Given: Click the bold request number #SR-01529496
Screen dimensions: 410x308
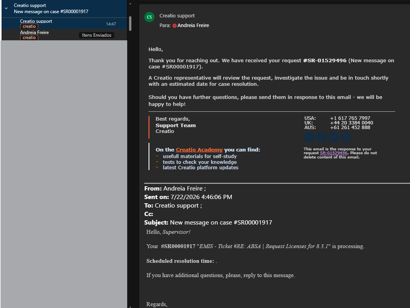Looking at the screenshot, I should point(325,60).
